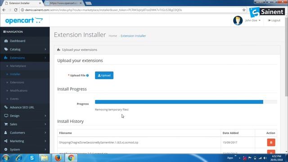Click the Extension Installer breadcrumb link
Image resolution: width=288 pixels, height=162 pixels.
[x=133, y=36]
